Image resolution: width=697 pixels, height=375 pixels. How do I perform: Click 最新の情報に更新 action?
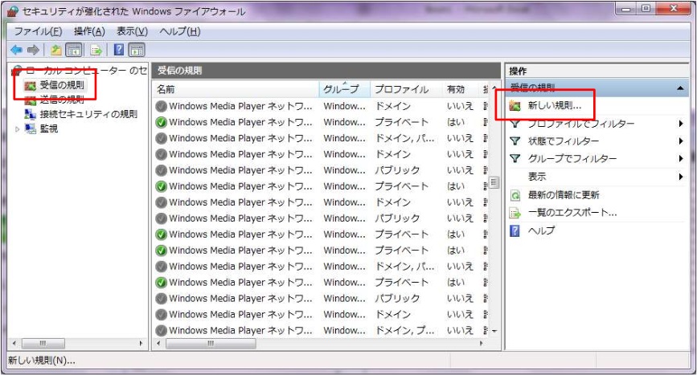(x=564, y=195)
